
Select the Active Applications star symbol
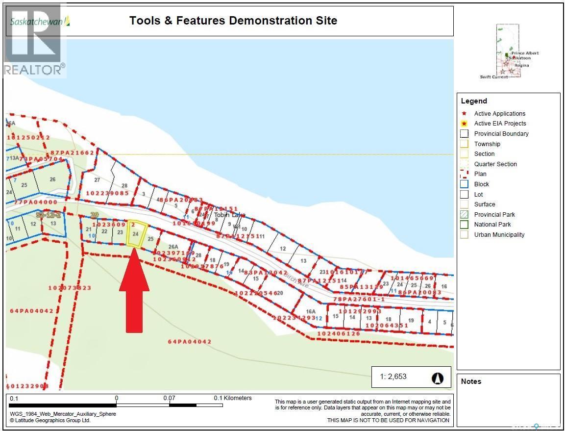pyautogui.click(x=464, y=113)
